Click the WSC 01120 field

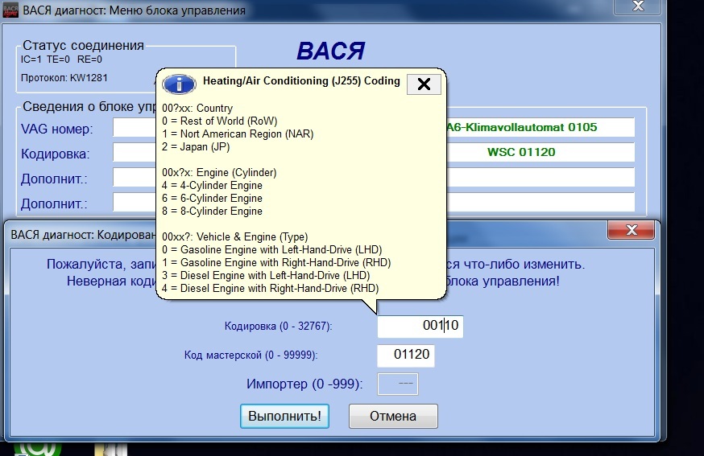(540, 153)
